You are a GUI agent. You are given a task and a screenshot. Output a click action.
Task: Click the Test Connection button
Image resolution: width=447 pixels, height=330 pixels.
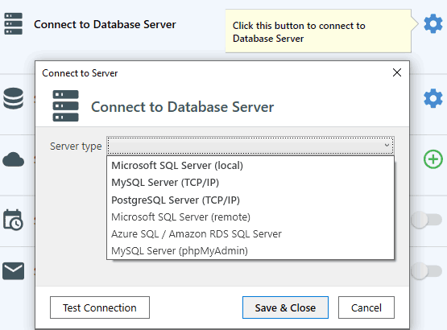100,307
